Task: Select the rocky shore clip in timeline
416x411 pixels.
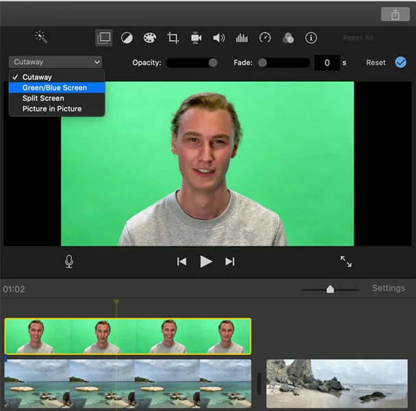Action: click(x=337, y=384)
